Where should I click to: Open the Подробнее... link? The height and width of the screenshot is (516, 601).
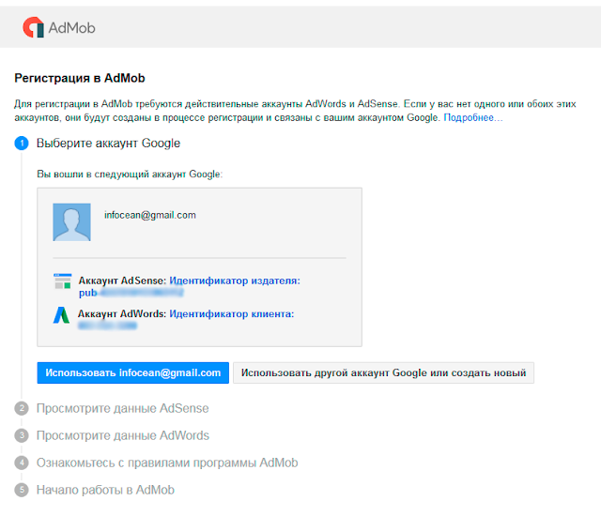472,117
